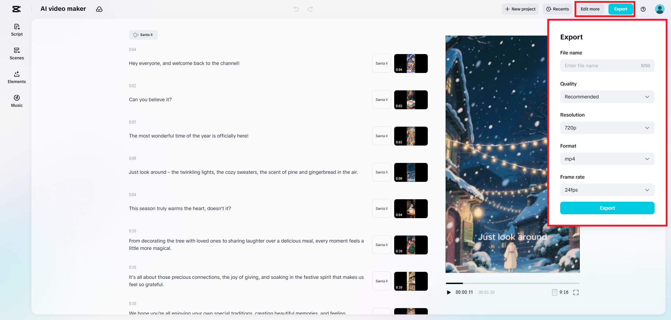Click the cloud save icon beside the title

pos(99,9)
